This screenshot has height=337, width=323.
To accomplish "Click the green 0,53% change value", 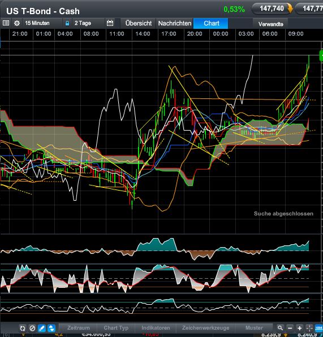I will (x=234, y=9).
